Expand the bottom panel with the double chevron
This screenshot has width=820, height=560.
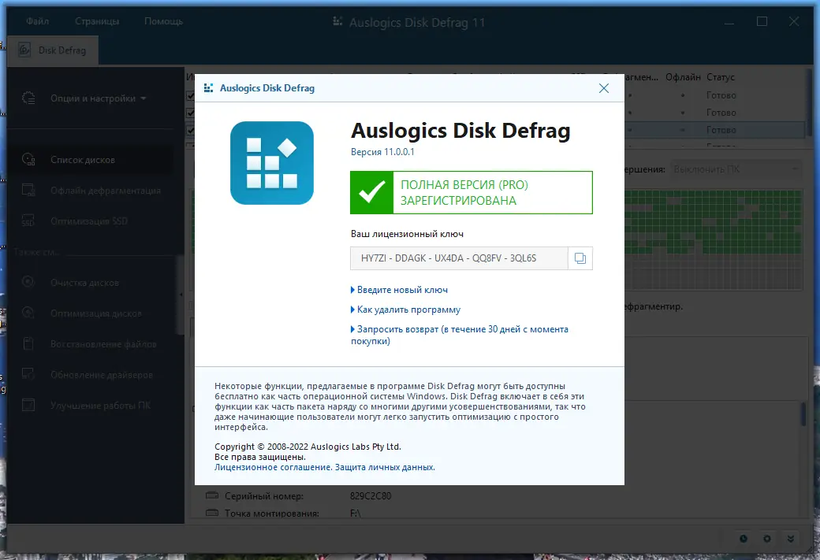tap(790, 539)
